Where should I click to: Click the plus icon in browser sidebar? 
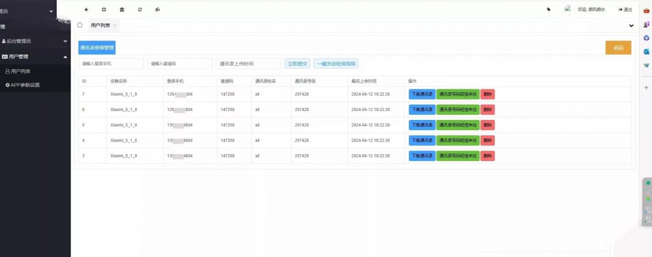pos(646,88)
